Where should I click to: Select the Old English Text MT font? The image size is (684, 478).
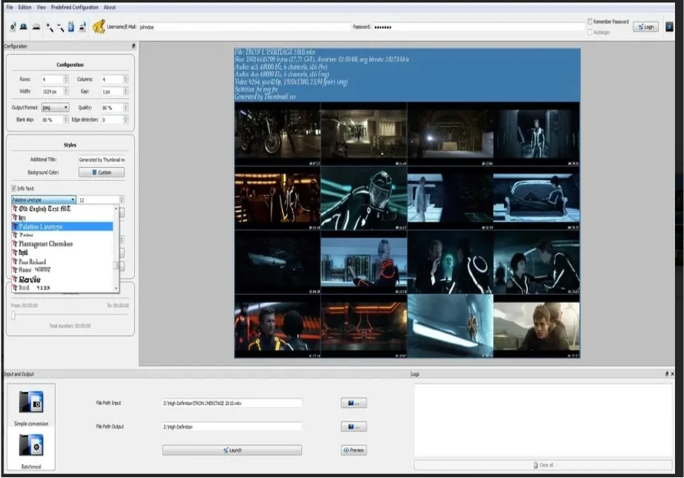pos(62,209)
